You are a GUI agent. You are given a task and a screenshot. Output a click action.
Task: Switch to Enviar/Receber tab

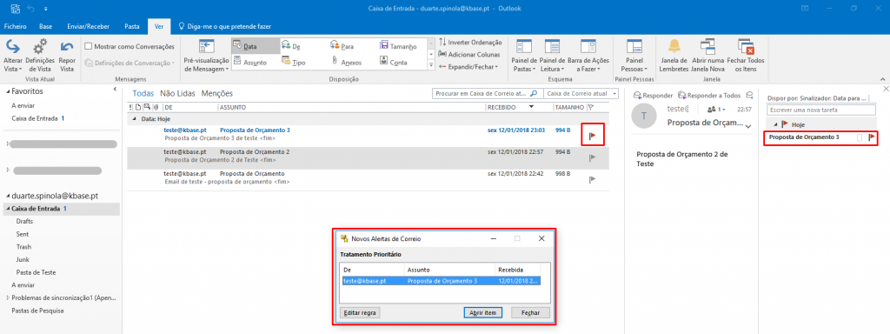[x=88, y=26]
